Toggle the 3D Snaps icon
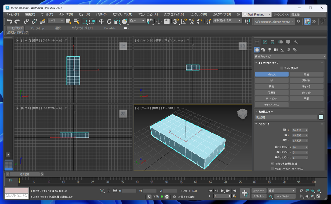The height and width of the screenshot is (204, 331). coord(176,21)
